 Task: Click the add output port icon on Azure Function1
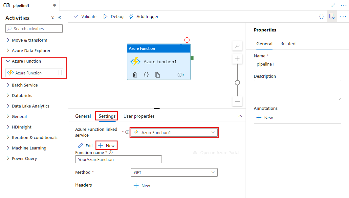[x=181, y=75]
